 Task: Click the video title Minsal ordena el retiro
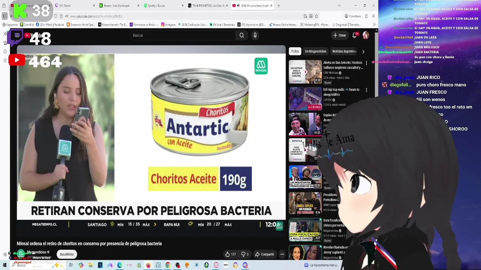click(89, 244)
